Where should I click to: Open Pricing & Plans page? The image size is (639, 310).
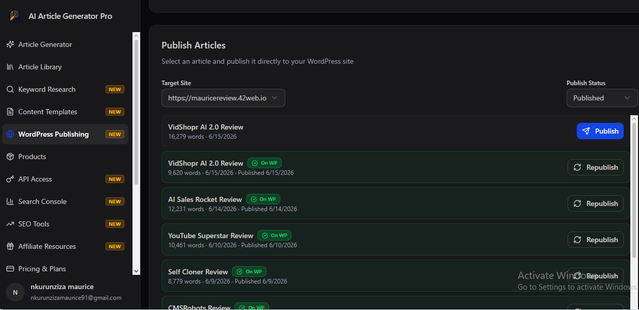[65, 269]
